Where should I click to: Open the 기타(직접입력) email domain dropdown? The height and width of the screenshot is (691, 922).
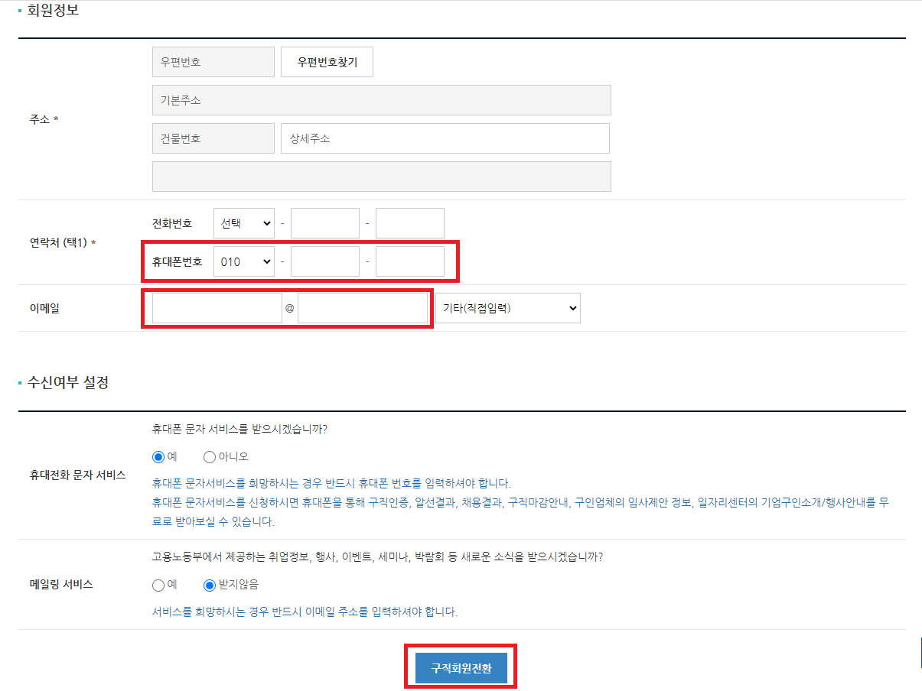pos(507,307)
